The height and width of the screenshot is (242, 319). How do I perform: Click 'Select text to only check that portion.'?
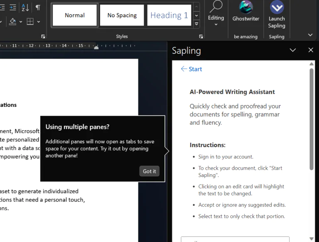241,216
